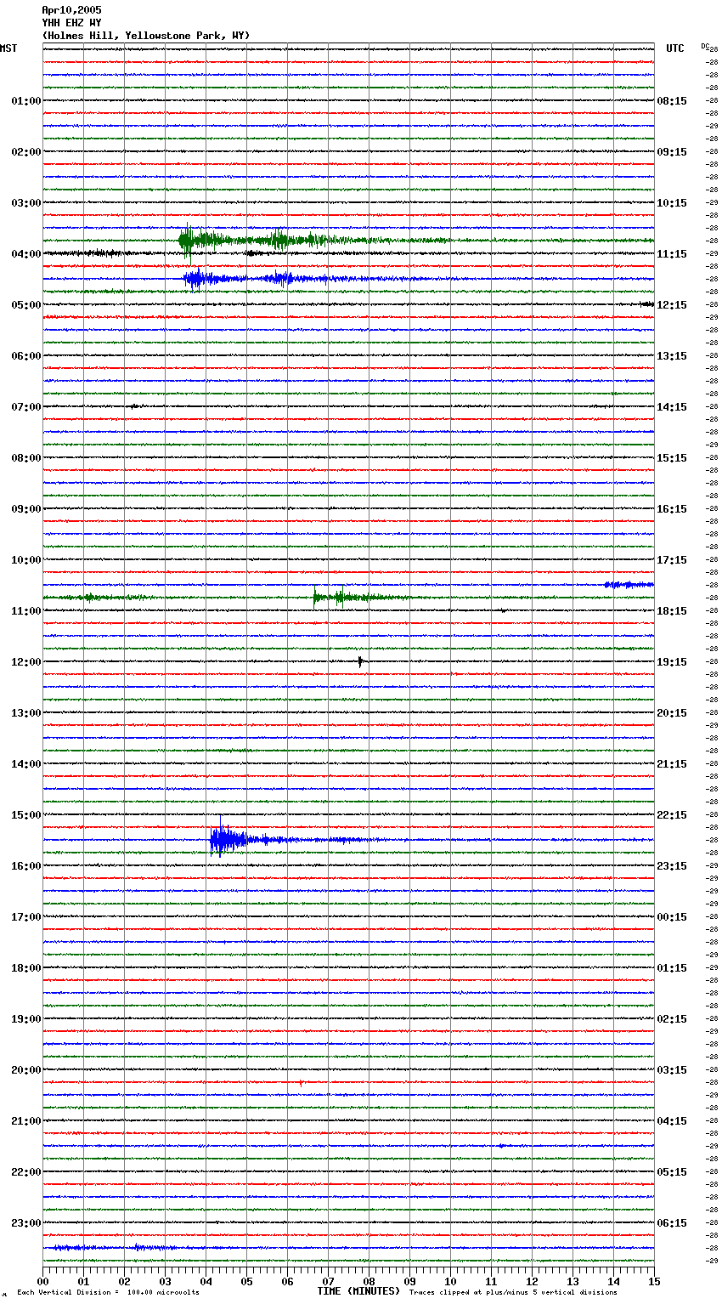The height and width of the screenshot is (1304, 722).
Task: Select the 16:00 MST row label
Action: (x=26, y=866)
